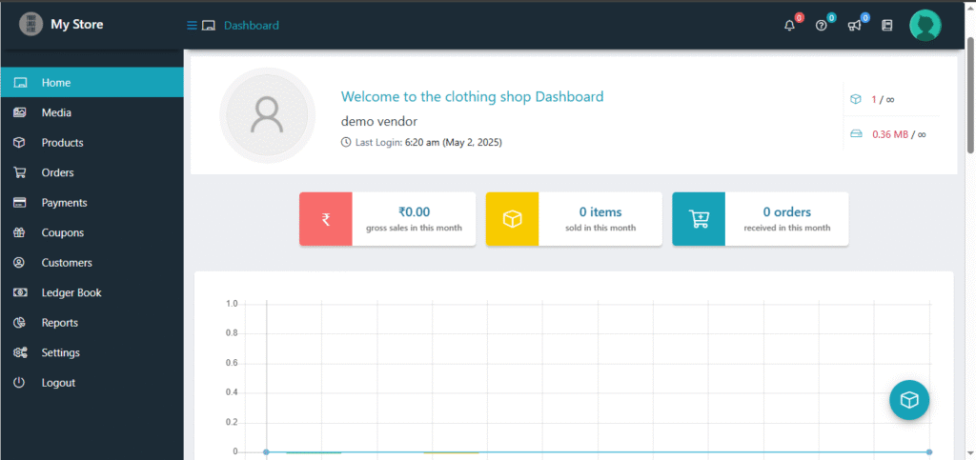Toggle the sidebar hamburger menu
The width and height of the screenshot is (976, 460).
pyautogui.click(x=192, y=26)
